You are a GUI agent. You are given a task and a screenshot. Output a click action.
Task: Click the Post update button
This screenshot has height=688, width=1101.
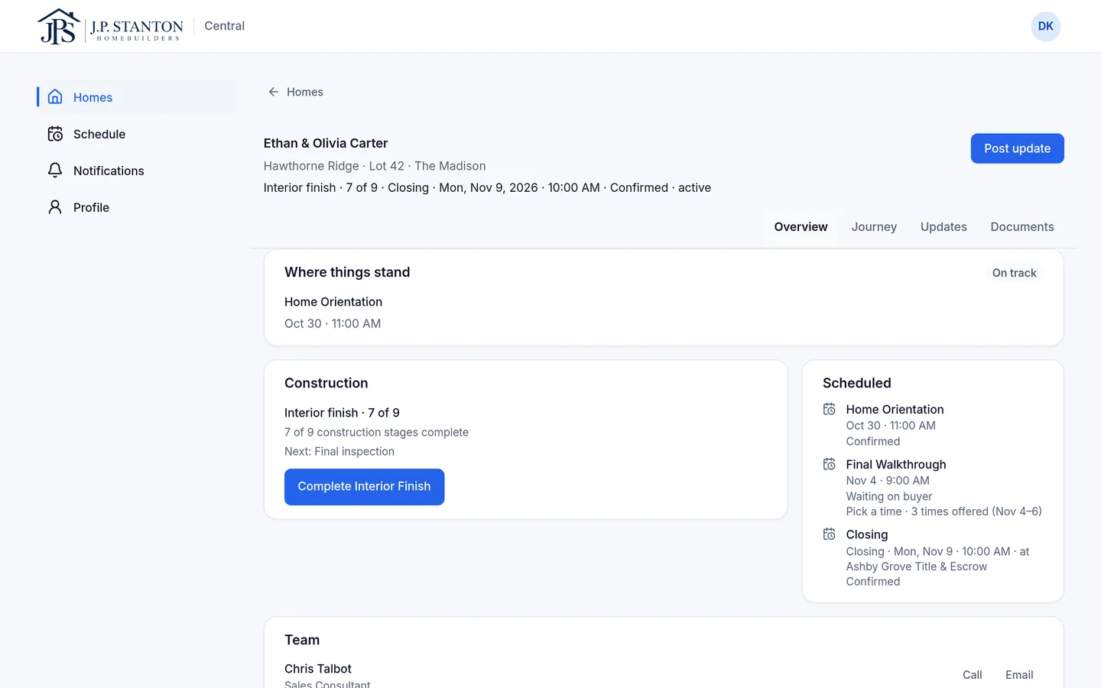pos(1017,148)
